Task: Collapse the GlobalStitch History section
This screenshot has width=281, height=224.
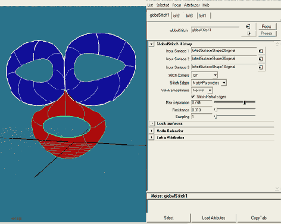Action: coord(151,44)
